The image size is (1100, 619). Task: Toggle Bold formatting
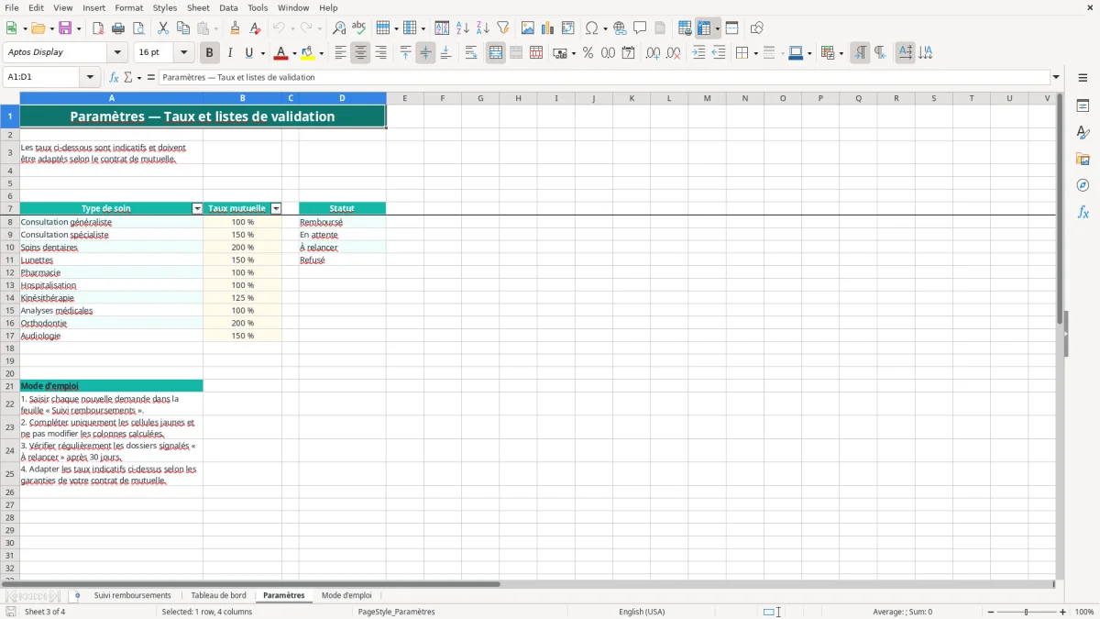210,53
